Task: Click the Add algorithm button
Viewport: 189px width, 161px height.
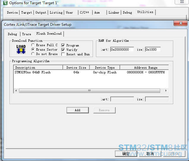Action: coord(78,110)
